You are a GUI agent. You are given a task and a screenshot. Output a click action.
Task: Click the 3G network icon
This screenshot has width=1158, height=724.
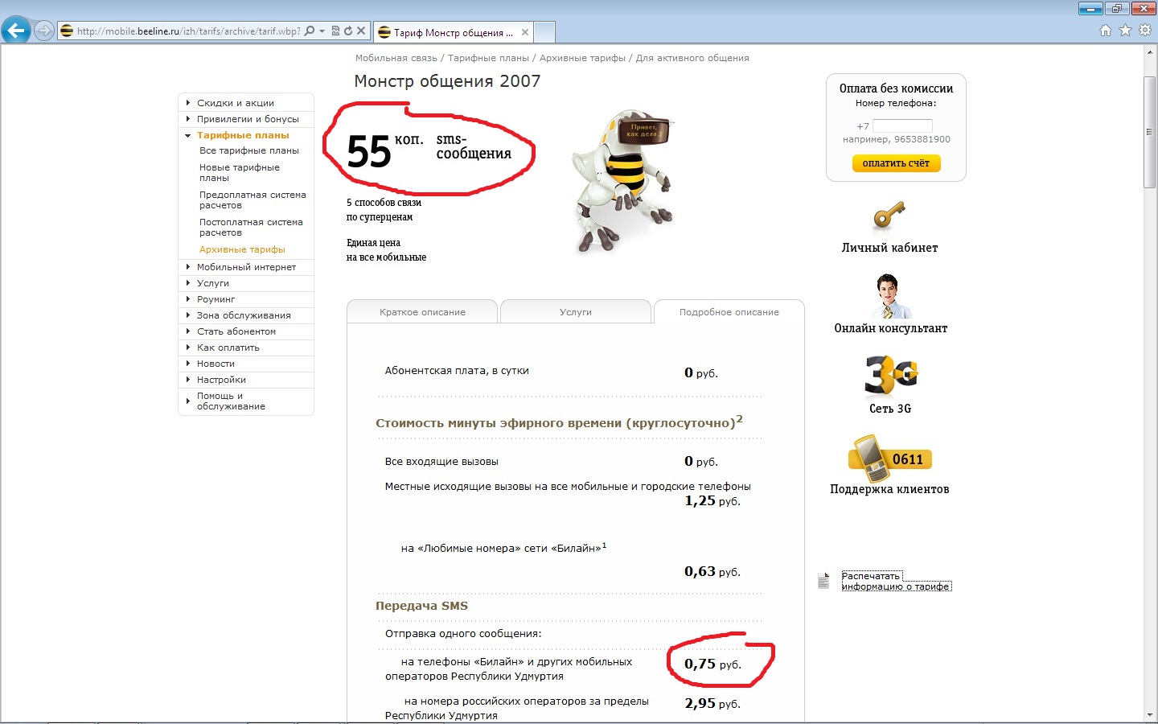coord(891,376)
